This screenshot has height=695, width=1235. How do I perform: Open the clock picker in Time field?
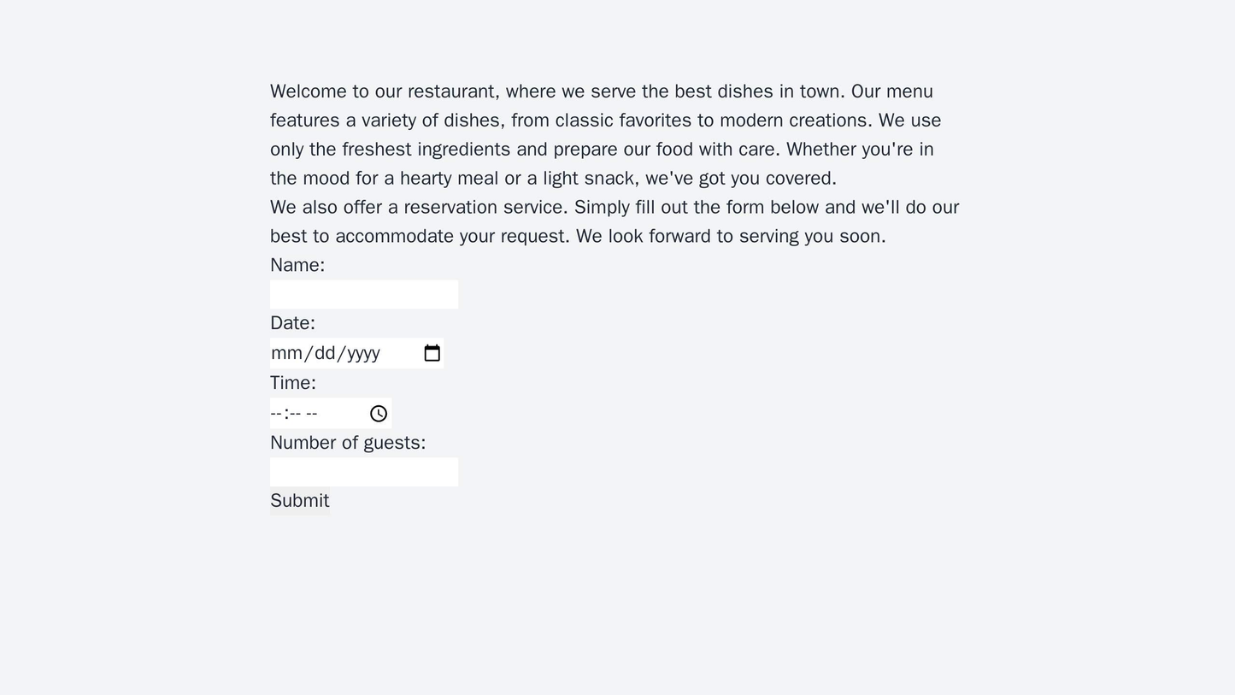click(379, 414)
